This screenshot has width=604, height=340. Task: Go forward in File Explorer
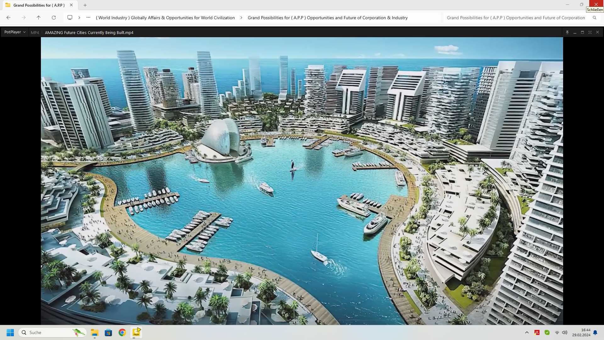pos(24,18)
